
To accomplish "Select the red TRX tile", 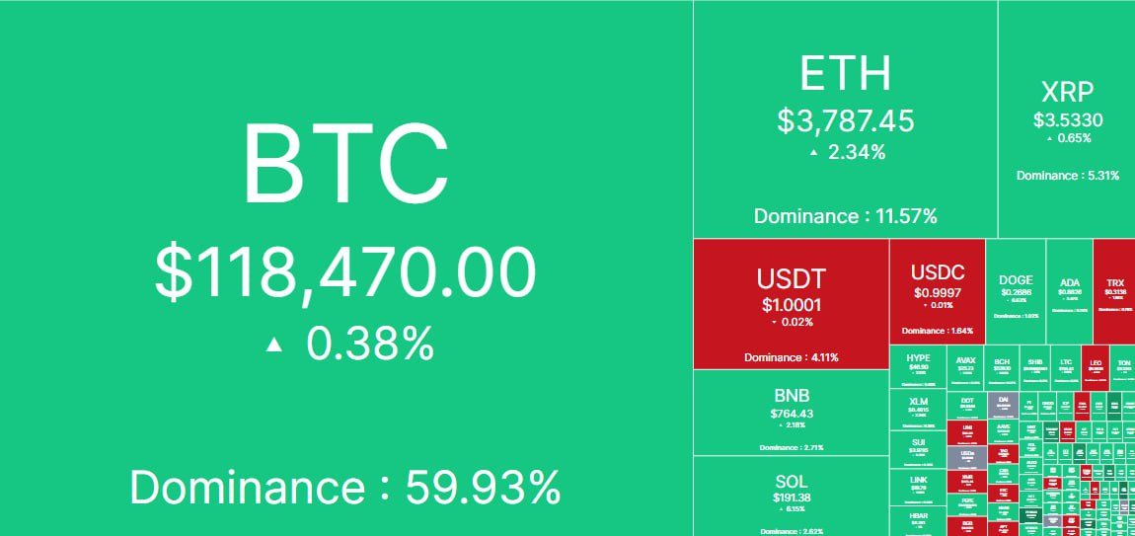I will pyautogui.click(x=1114, y=292).
